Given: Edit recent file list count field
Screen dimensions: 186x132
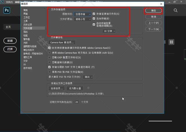Looking at the screenshot, I should click(77, 102).
